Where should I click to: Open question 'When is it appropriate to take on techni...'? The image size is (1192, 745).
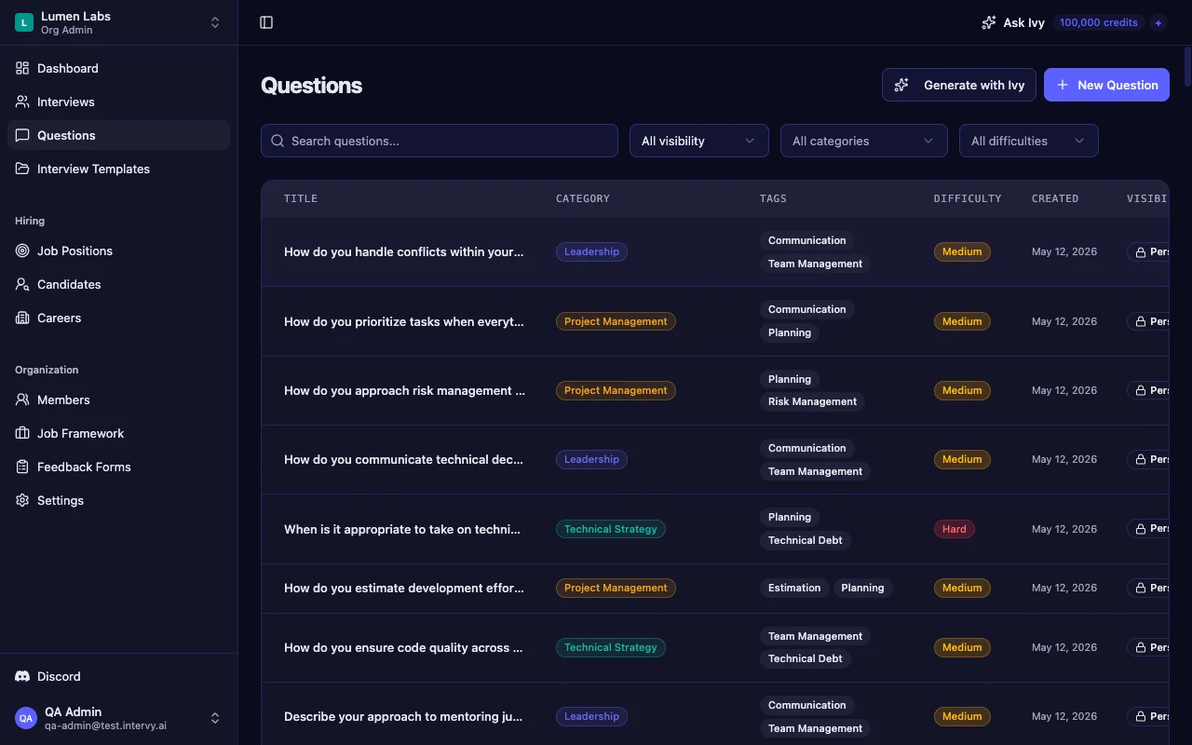click(x=402, y=529)
